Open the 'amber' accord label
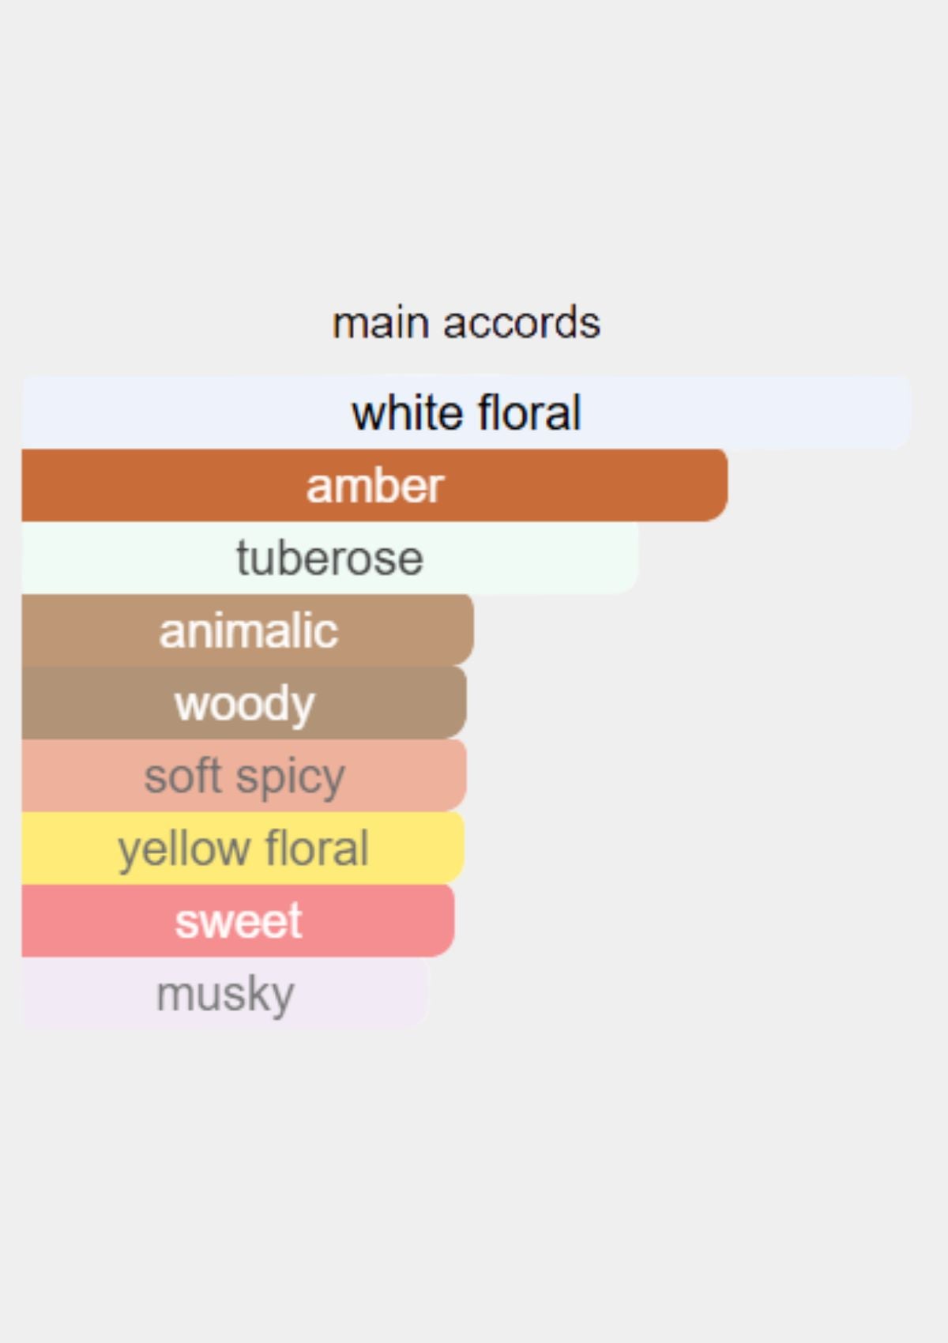Viewport: 948px width, 1343px height. coord(374,485)
